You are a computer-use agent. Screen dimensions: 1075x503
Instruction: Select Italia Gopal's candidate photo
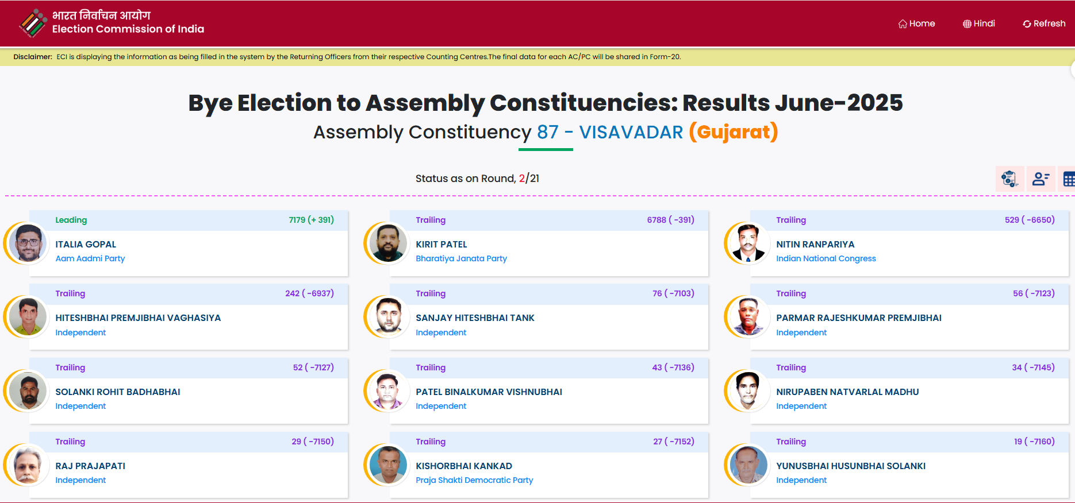point(28,243)
